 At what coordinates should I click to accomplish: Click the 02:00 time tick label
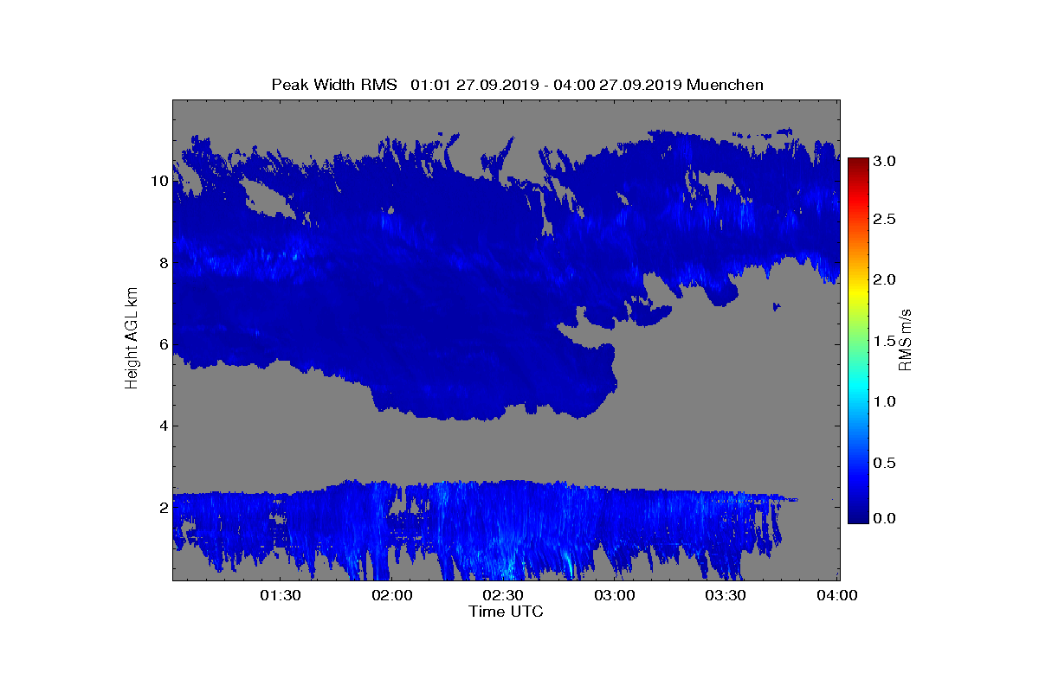coord(392,596)
